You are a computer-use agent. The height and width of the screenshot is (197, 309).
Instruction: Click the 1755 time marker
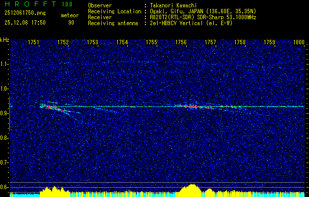(x=151, y=42)
